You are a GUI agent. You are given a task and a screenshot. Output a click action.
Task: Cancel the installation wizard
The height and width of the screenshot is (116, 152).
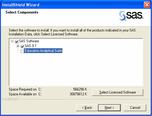click(135, 108)
